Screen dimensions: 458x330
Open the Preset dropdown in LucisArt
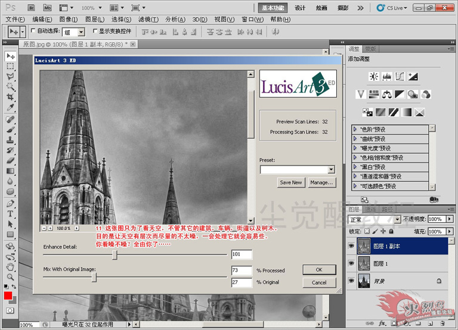(x=331, y=170)
